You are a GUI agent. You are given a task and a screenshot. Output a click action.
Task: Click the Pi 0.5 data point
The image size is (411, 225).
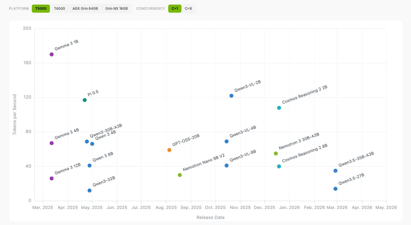(85, 100)
